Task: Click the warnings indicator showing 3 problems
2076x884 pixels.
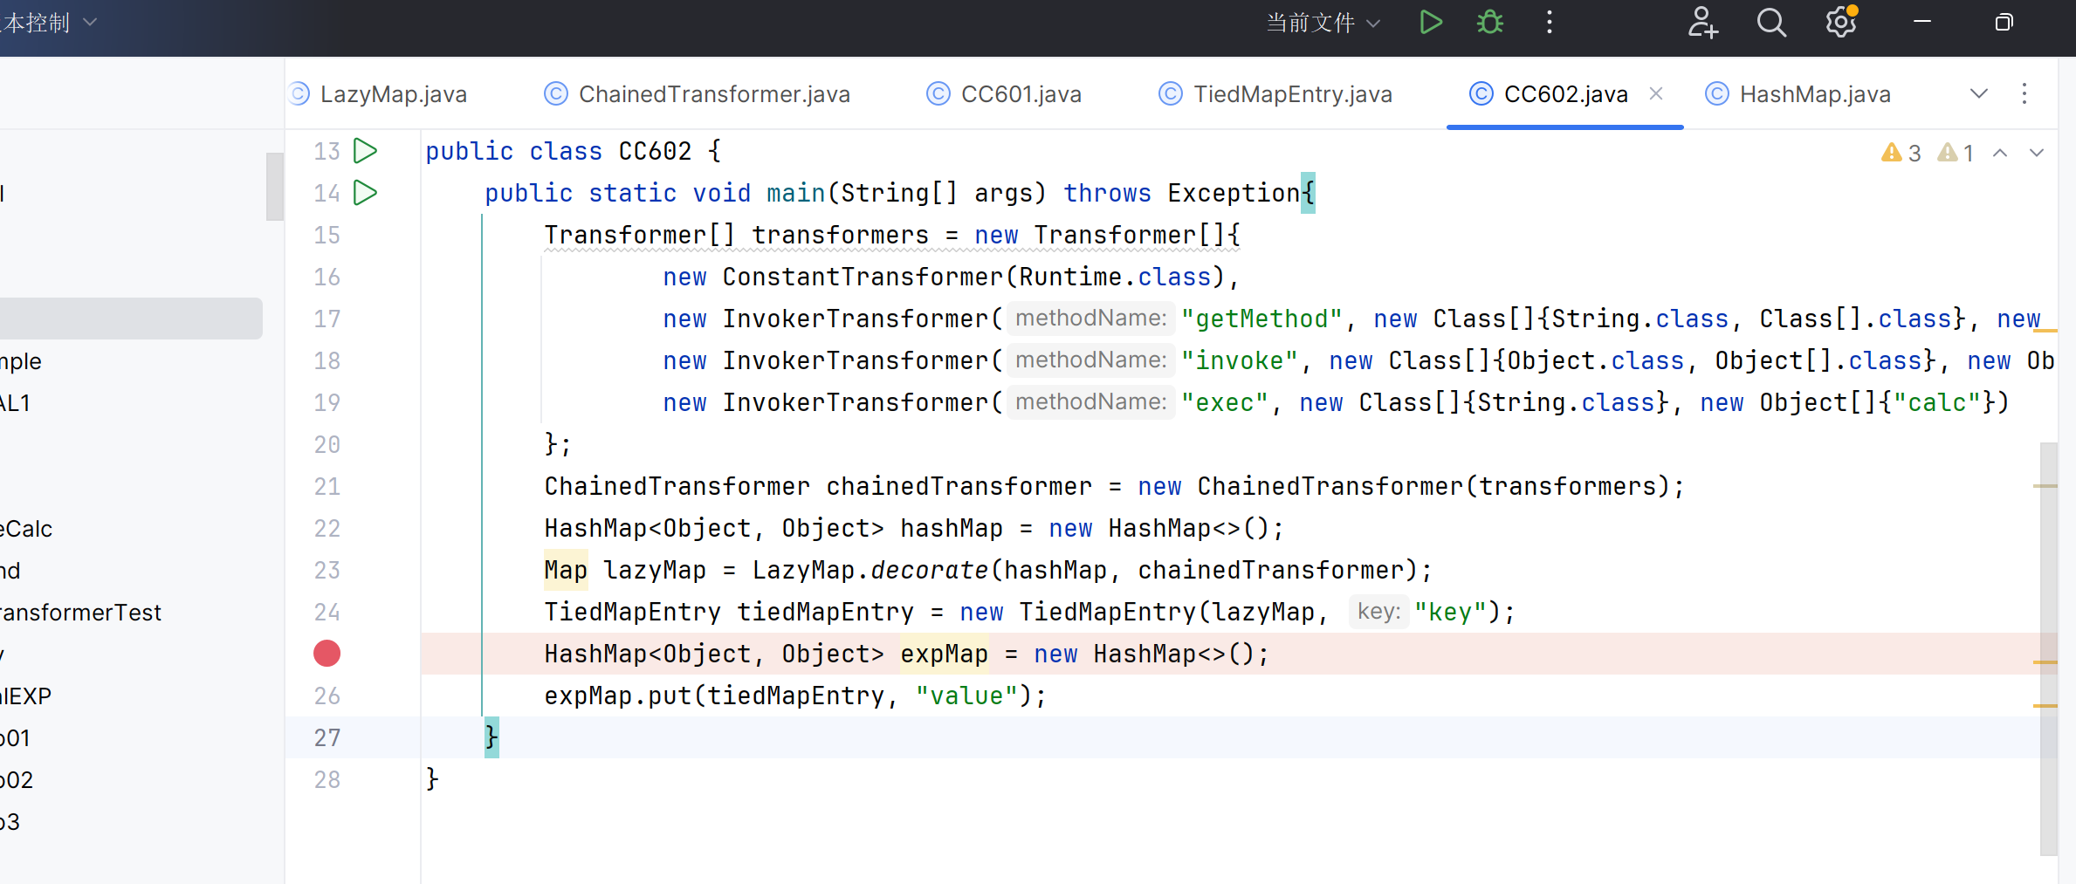Action: tap(1901, 154)
